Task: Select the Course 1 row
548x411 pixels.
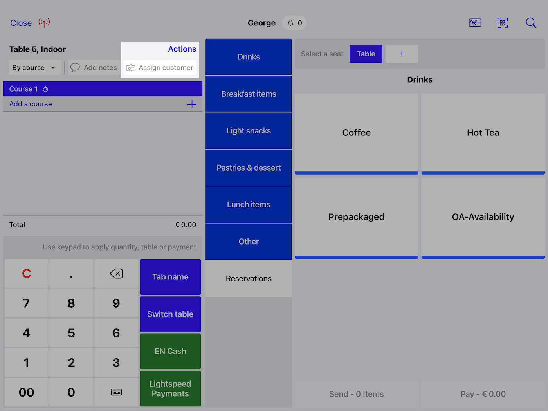Action: [103, 89]
